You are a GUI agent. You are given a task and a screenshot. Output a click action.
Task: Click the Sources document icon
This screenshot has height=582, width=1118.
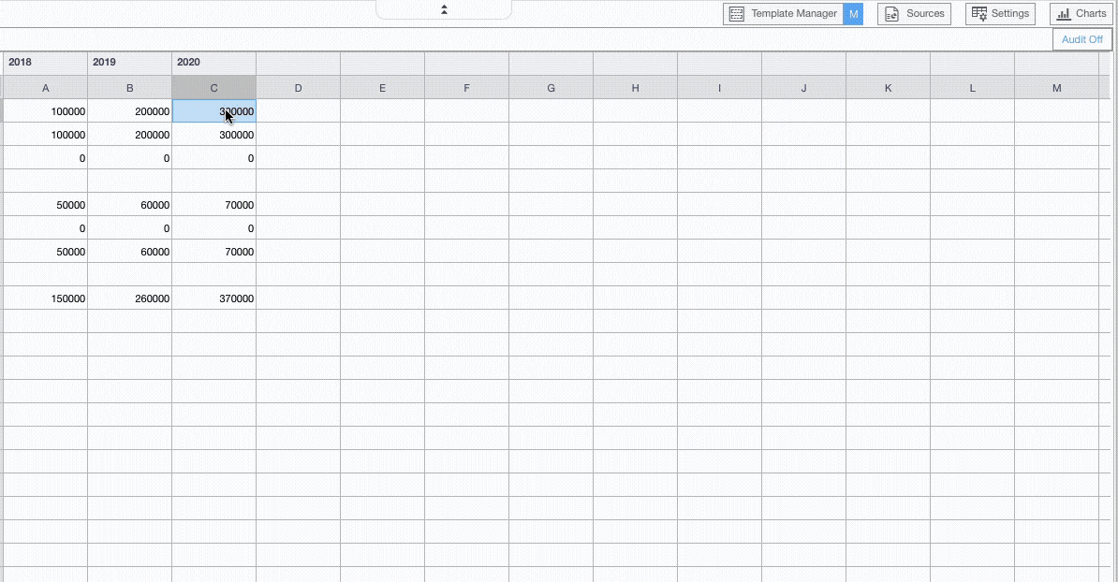pos(891,13)
